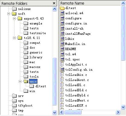Click the tclAppInit.c file icon

coord(62,64)
